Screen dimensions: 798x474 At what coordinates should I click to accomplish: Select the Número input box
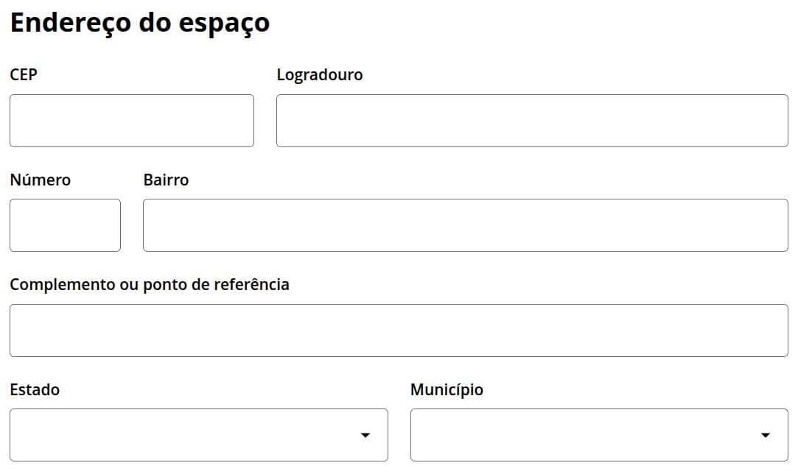click(x=65, y=225)
